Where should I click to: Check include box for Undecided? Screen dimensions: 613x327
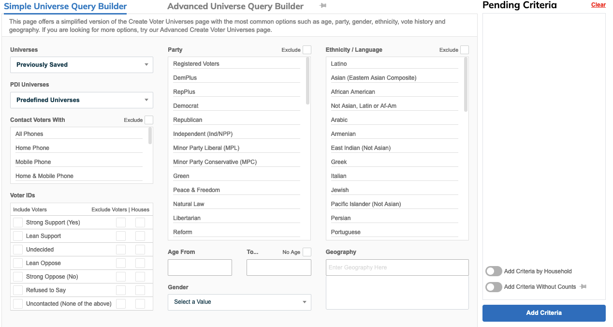click(x=18, y=250)
